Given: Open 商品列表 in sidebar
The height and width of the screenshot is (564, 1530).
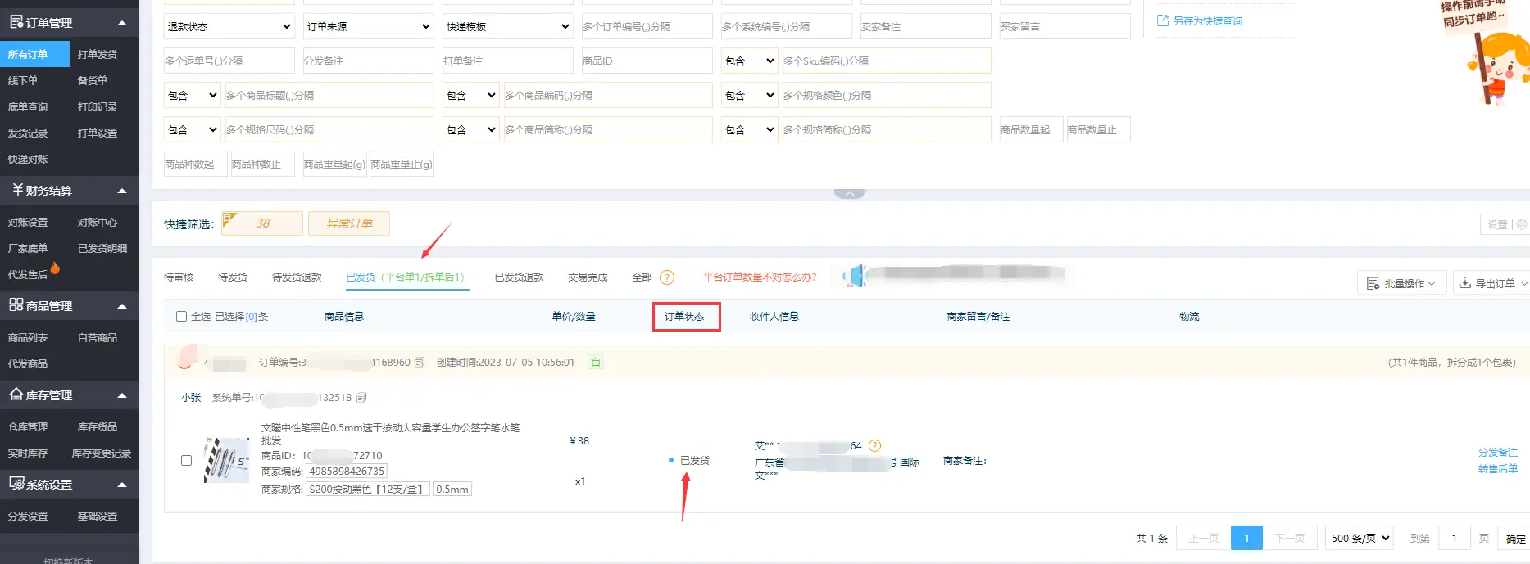Looking at the screenshot, I should (28, 337).
